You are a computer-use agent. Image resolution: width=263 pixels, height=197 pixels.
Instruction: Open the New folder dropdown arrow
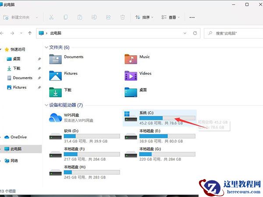pyautogui.click(x=37, y=17)
